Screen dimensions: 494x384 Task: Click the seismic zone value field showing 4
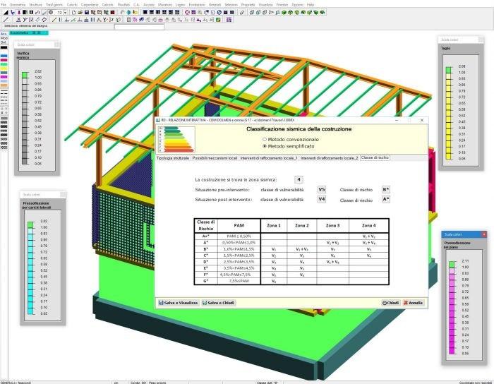[x=299, y=180]
